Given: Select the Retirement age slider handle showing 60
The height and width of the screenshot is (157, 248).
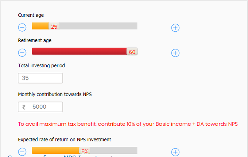Looking at the screenshot, I should [x=132, y=51].
